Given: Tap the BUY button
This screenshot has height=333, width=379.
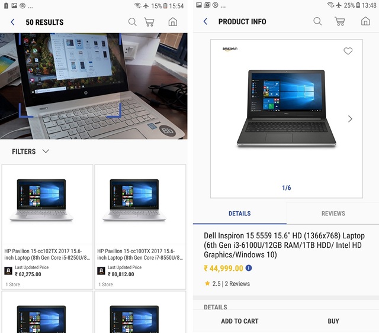Looking at the screenshot, I should [x=333, y=321].
